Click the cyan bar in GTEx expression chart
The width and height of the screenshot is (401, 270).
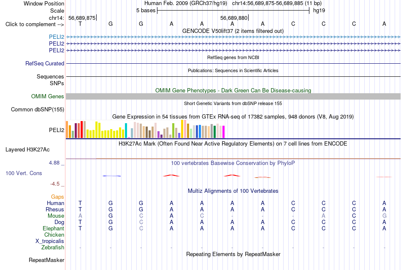coord(126,131)
